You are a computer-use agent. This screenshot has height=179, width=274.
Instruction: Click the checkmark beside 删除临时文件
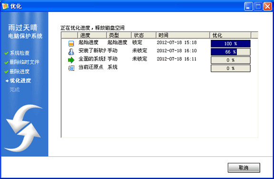(7, 63)
